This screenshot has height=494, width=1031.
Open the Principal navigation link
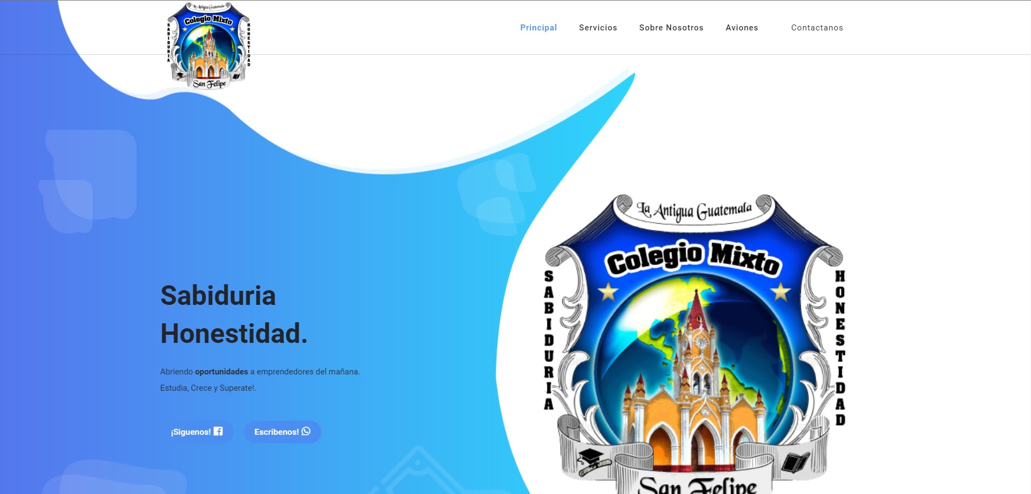(538, 28)
